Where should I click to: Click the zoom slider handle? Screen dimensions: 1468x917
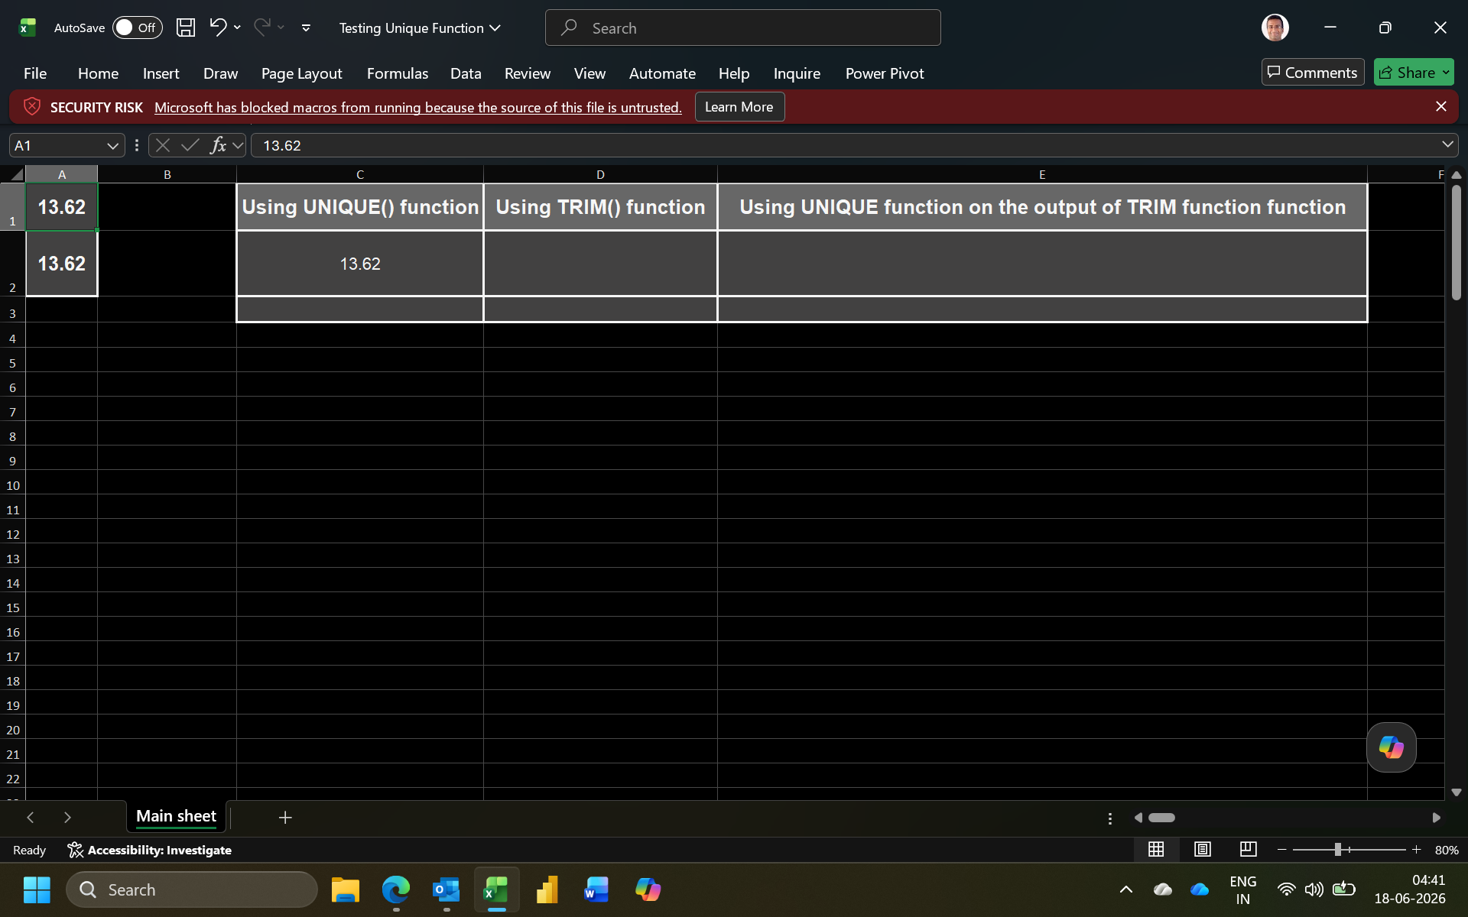coord(1337,849)
